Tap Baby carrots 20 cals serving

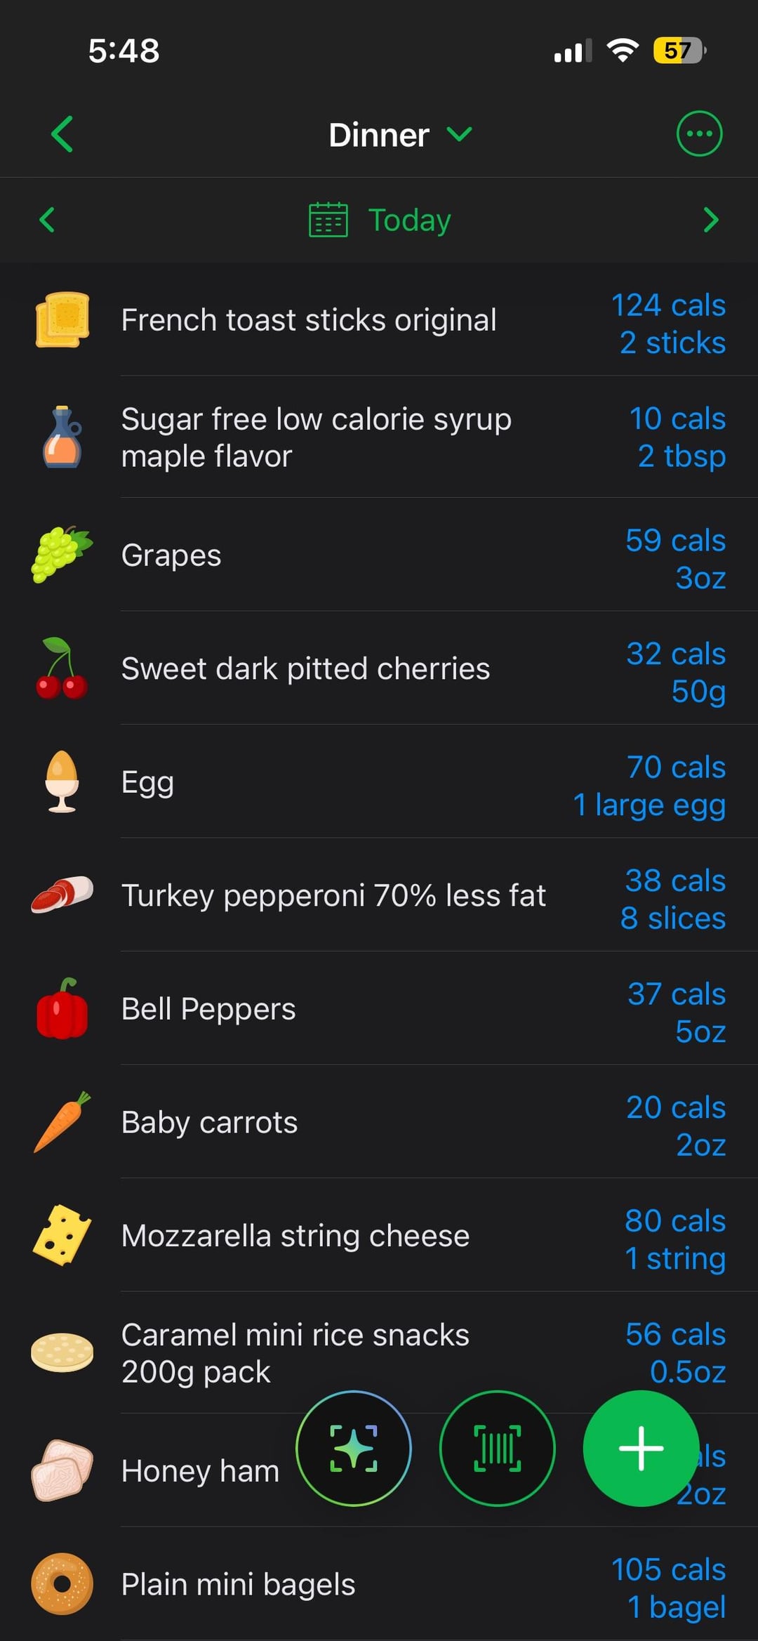pos(675,1126)
